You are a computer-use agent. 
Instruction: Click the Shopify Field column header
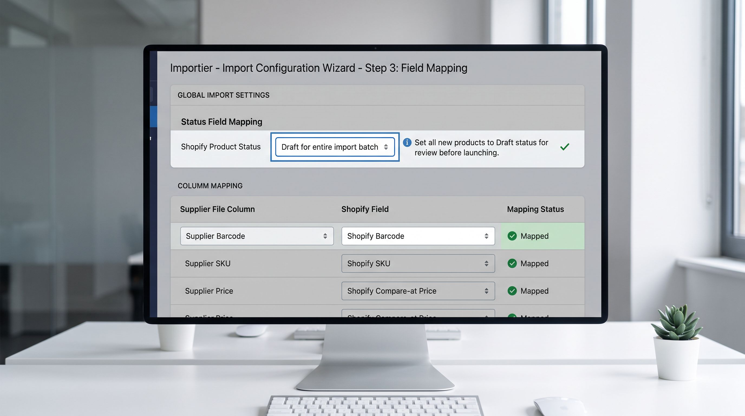(x=365, y=209)
